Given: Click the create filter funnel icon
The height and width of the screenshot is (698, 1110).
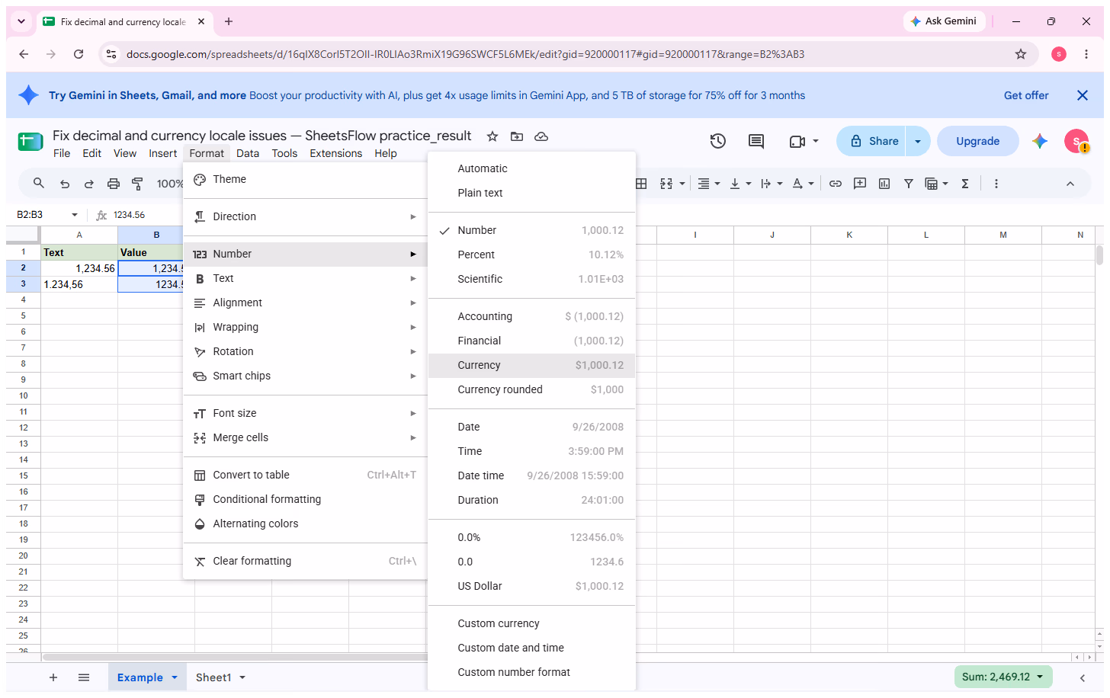Looking at the screenshot, I should click(909, 184).
